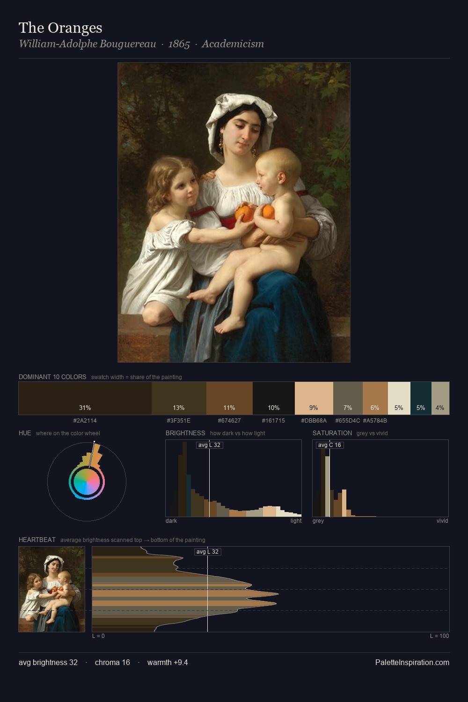Screen dimensions: 468x702
Task: Click the 'avg brightness 32' footer stat
Action: pos(48,662)
